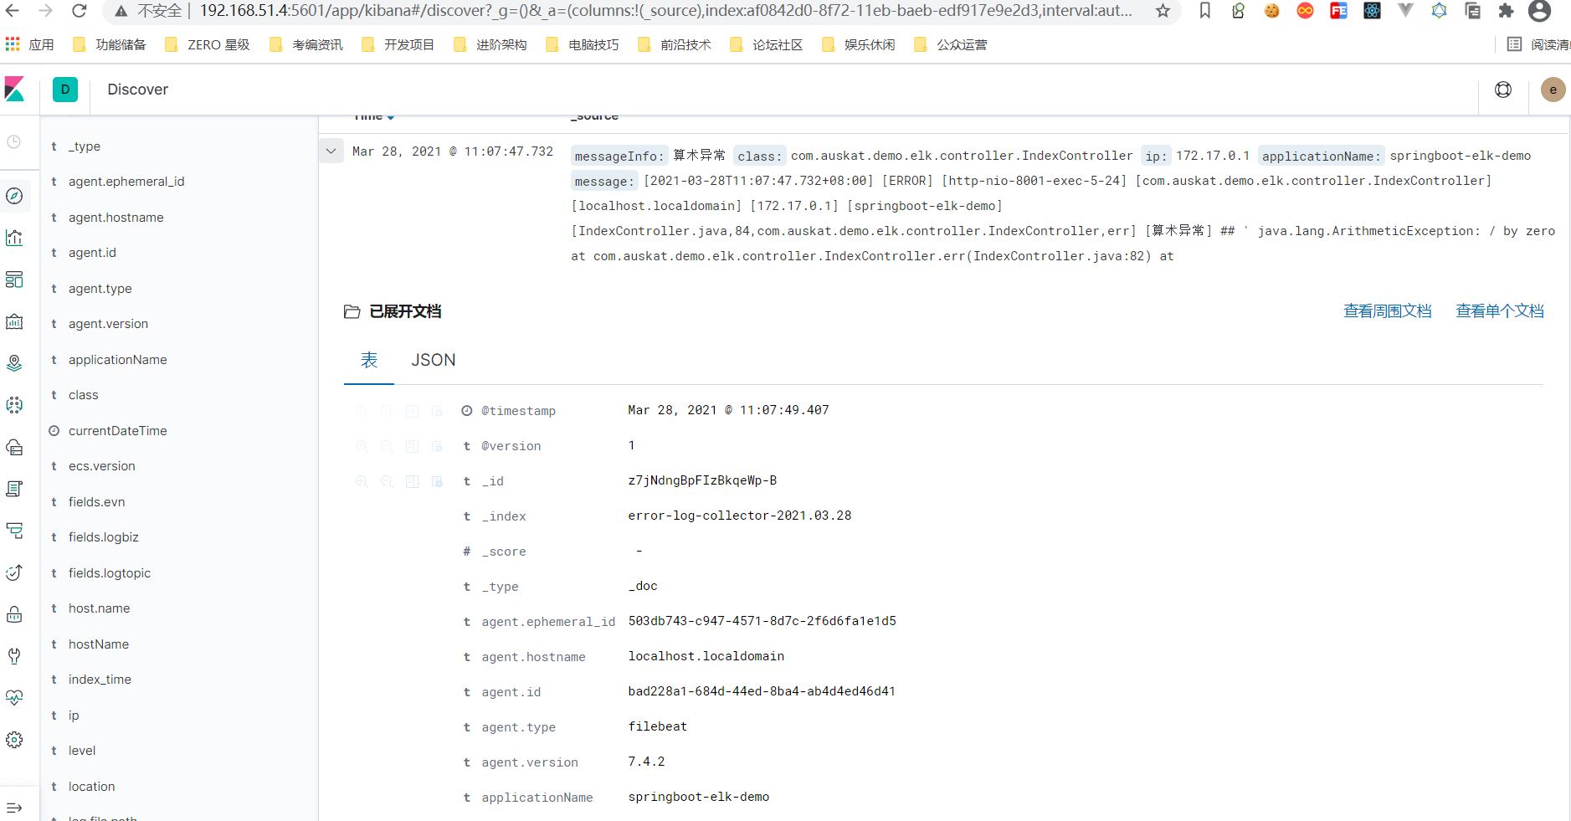Open Canvas icon in side nav
Screen dimensions: 1571x821
14,321
